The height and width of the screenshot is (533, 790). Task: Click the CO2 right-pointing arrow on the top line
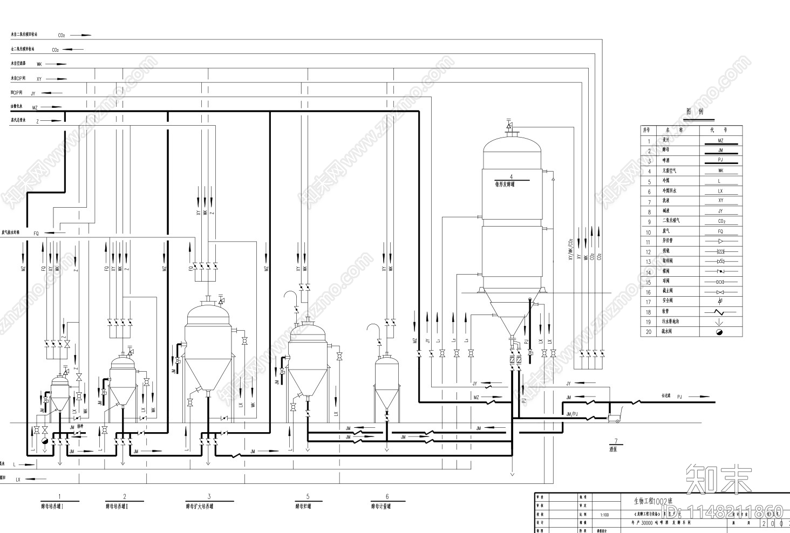click(81, 35)
